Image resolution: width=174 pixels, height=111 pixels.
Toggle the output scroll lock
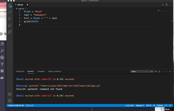(x=159, y=71)
